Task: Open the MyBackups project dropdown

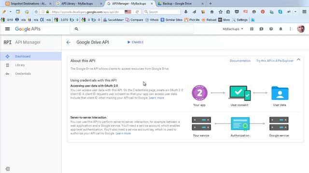Action: (x=233, y=29)
